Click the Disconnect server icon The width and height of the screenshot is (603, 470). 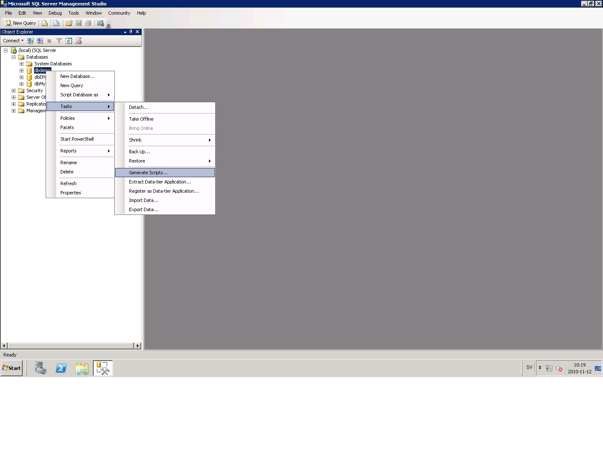click(40, 41)
